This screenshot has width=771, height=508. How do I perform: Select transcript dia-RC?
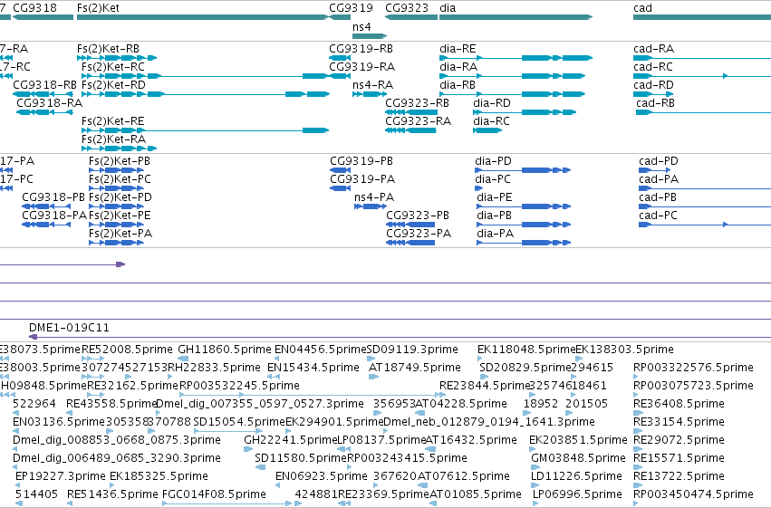pos(487,130)
